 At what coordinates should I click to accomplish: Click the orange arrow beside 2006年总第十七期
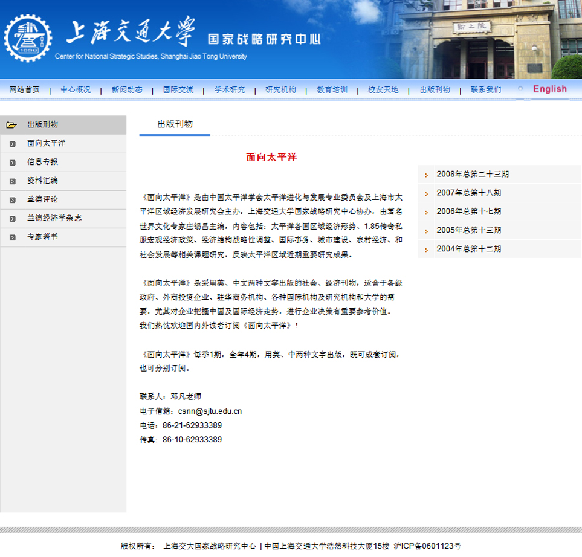click(x=427, y=213)
